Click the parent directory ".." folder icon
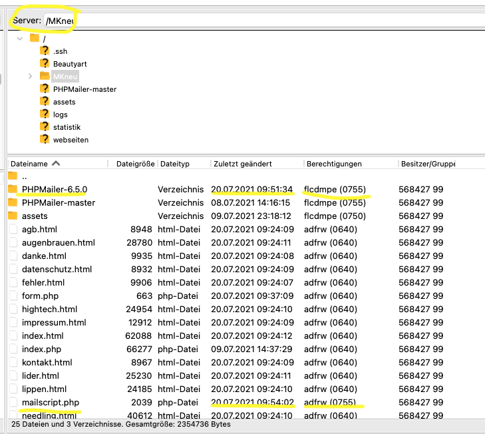Viewport: 485px width, 434px height. [x=13, y=176]
